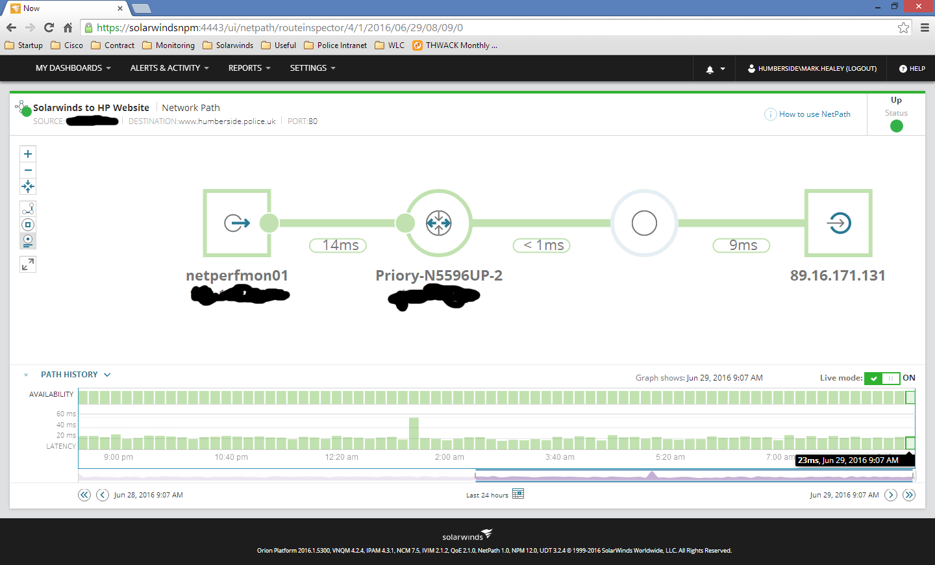This screenshot has height=565, width=935.
Task: Select the latest latency interval bar
Action: [910, 443]
